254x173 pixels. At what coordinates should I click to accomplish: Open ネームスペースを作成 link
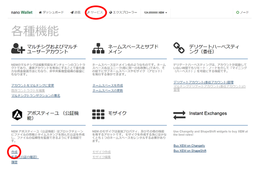tap(108, 85)
